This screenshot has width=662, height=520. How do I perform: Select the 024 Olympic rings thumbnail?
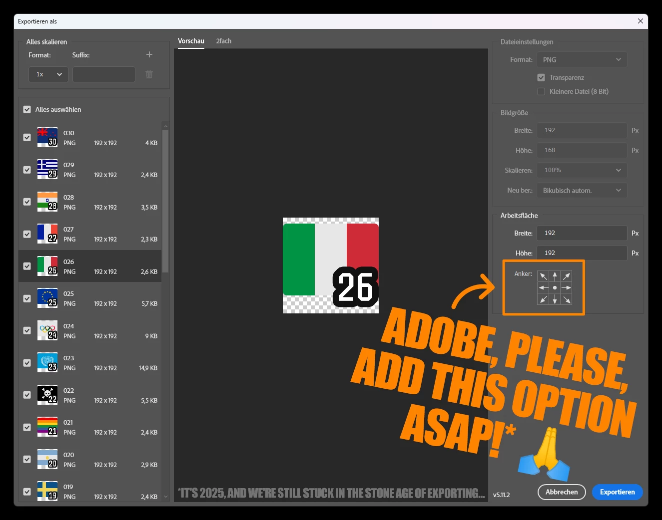click(x=47, y=330)
